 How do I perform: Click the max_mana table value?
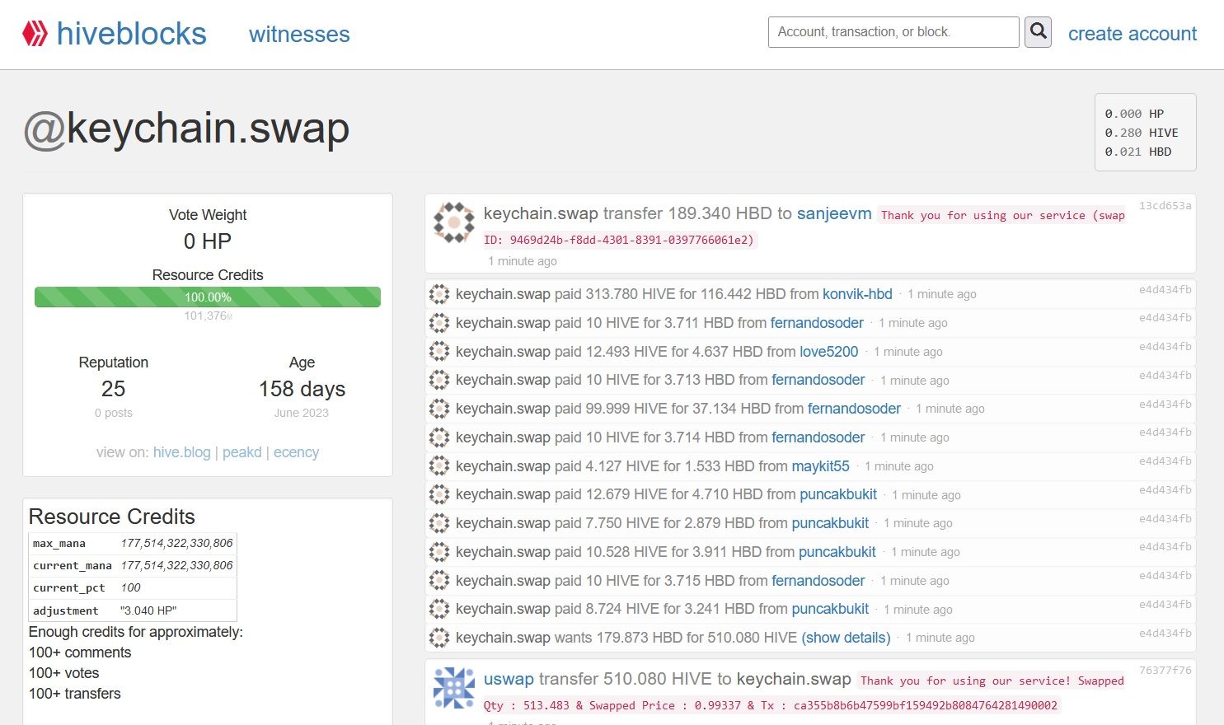(176, 543)
